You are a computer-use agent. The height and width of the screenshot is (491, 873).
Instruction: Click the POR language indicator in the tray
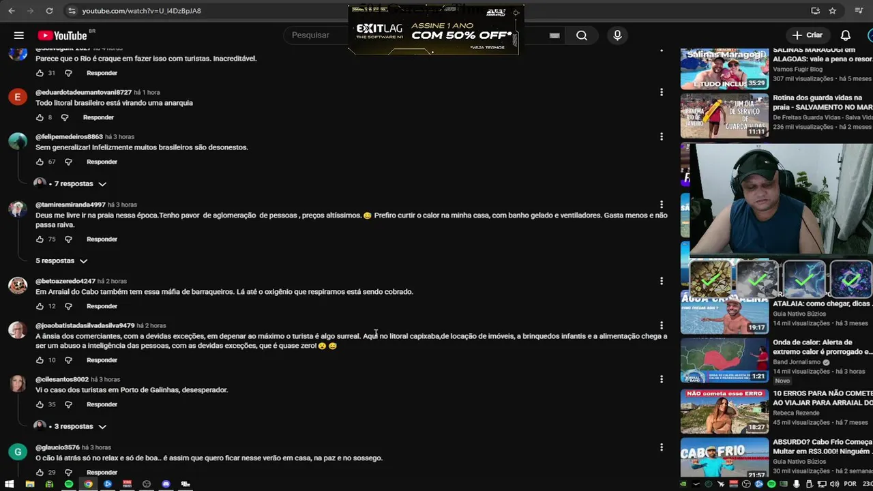click(850, 484)
